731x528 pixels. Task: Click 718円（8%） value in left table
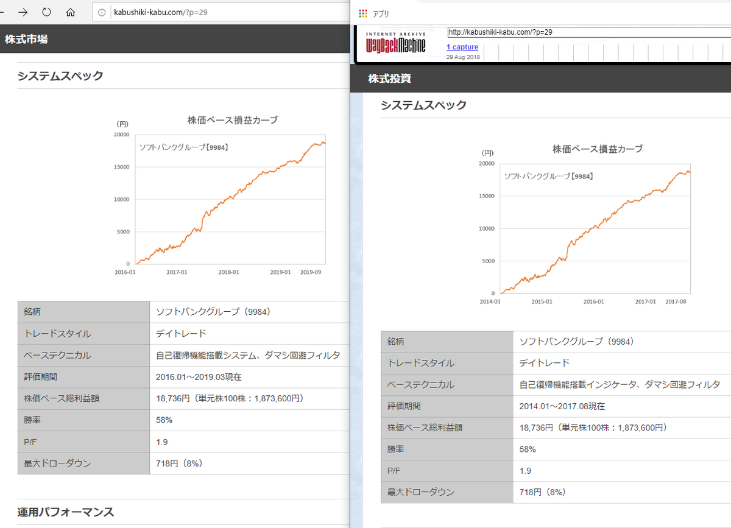[180, 463]
